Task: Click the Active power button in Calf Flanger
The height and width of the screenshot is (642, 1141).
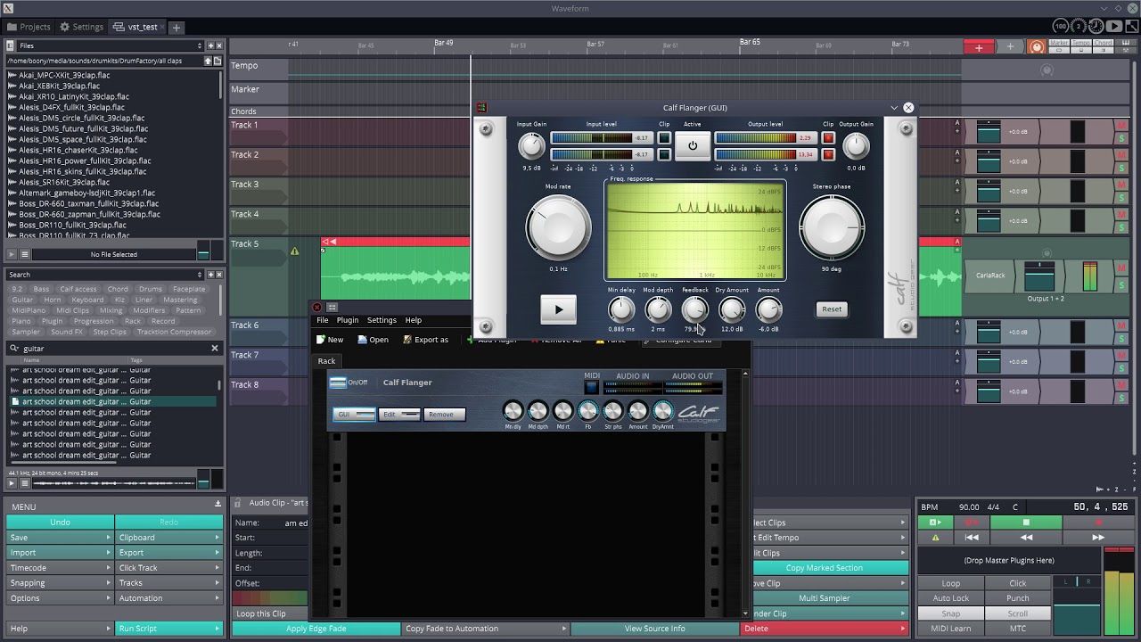Action: point(693,145)
